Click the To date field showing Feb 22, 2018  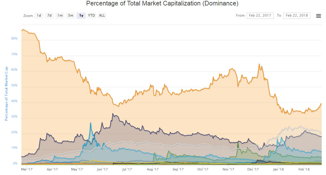click(297, 15)
